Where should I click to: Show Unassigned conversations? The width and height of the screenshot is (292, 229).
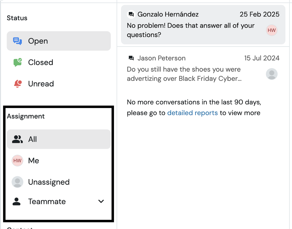click(x=59, y=182)
